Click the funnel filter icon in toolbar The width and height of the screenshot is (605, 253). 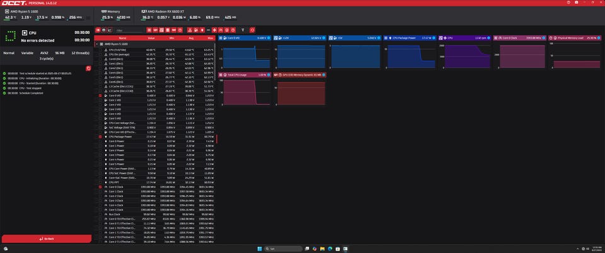click(x=243, y=30)
